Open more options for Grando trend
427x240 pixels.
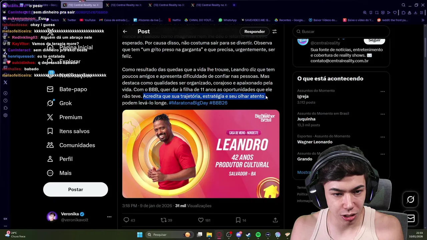tap(383, 154)
